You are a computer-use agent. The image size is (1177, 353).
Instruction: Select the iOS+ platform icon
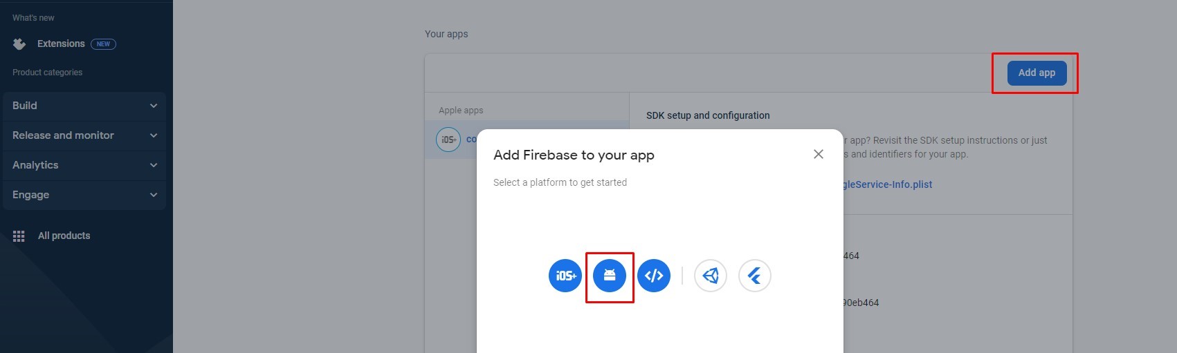click(565, 276)
